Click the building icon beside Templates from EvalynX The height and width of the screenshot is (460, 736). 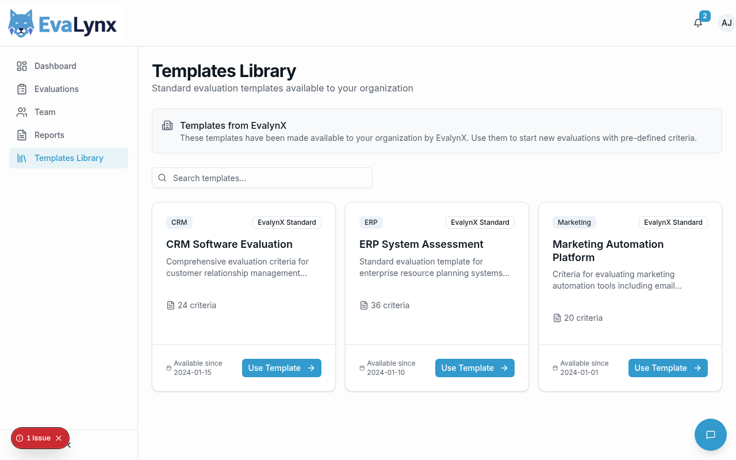click(x=167, y=125)
